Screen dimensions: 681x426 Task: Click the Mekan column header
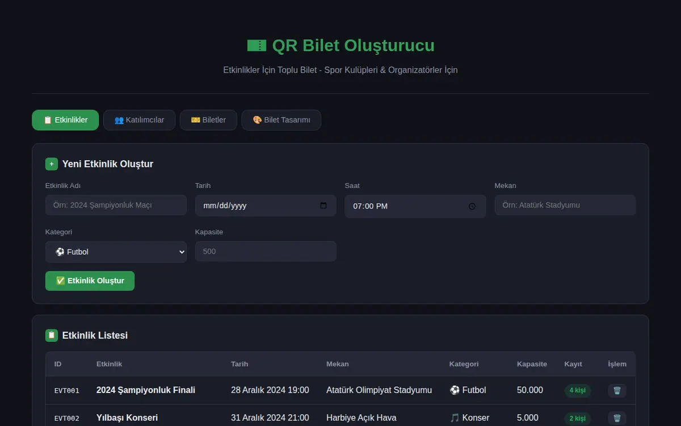(x=338, y=364)
